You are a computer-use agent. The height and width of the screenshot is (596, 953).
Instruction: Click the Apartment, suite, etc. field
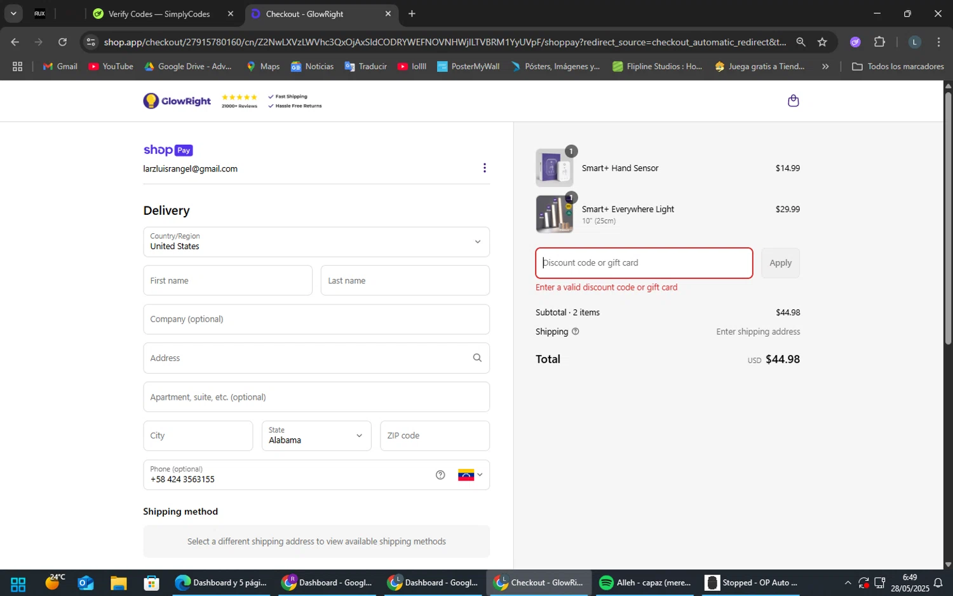(316, 397)
